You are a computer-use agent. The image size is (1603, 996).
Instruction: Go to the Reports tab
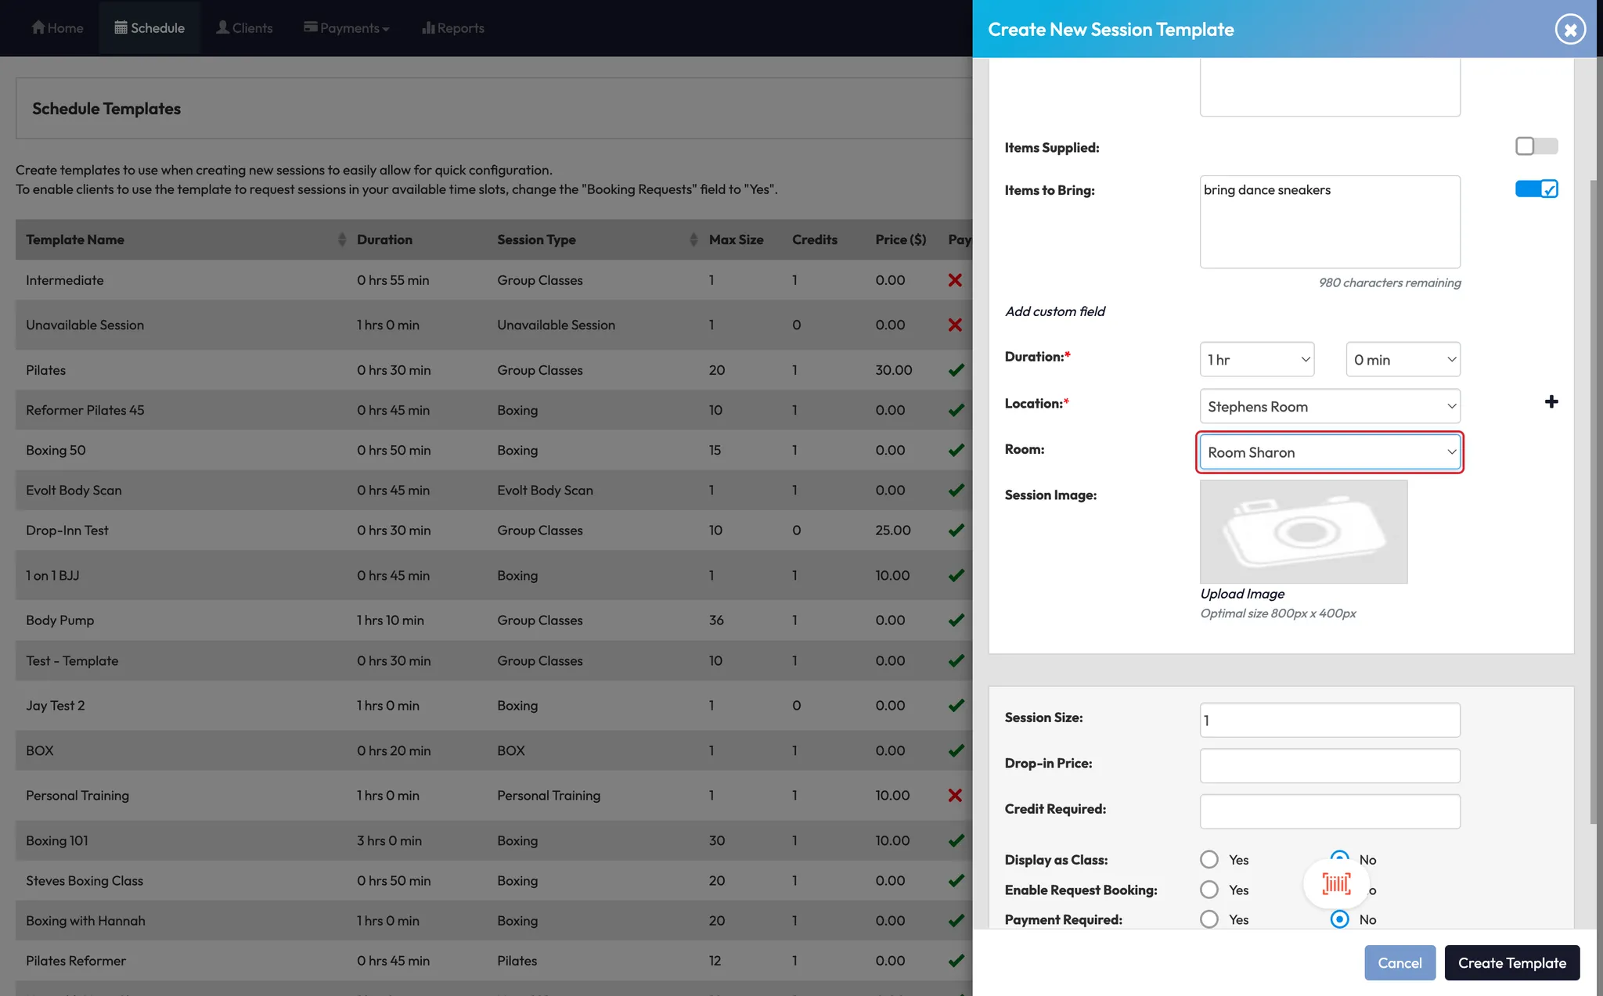(452, 28)
